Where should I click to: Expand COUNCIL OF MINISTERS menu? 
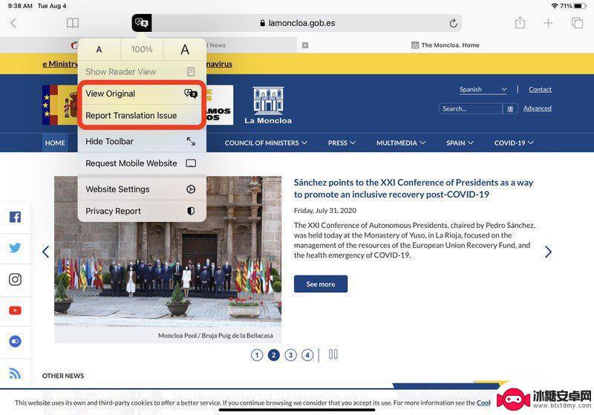(x=266, y=143)
